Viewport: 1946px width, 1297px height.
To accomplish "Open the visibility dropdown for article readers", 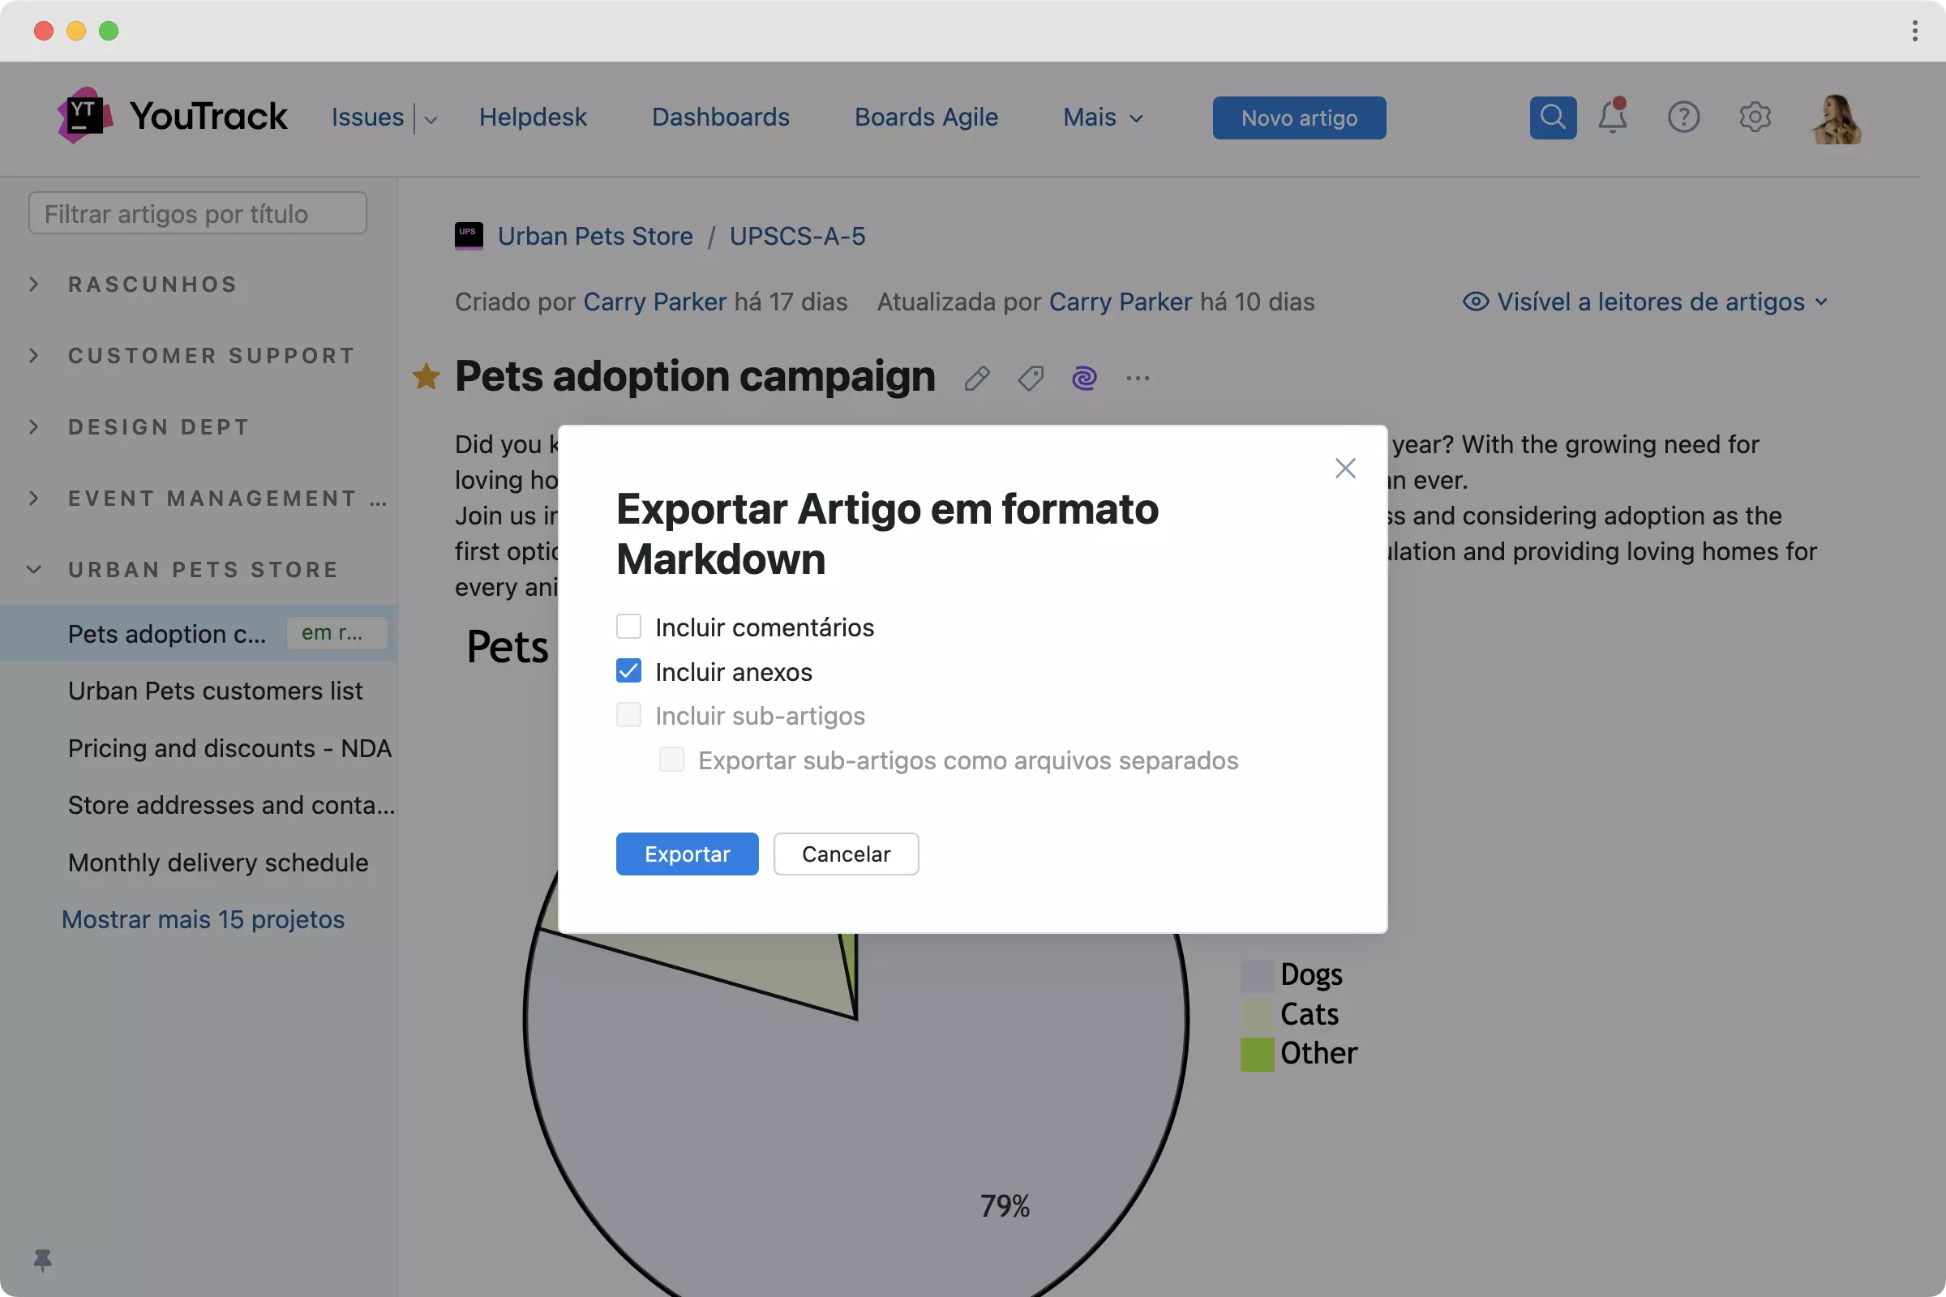I will [x=1647, y=302].
